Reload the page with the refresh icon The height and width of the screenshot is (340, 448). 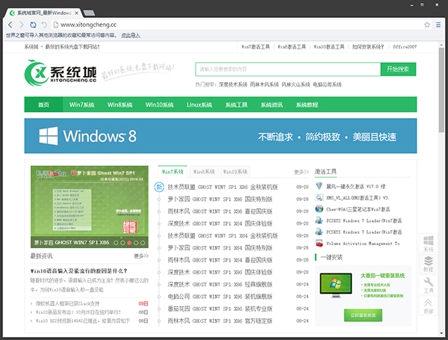click(x=33, y=25)
